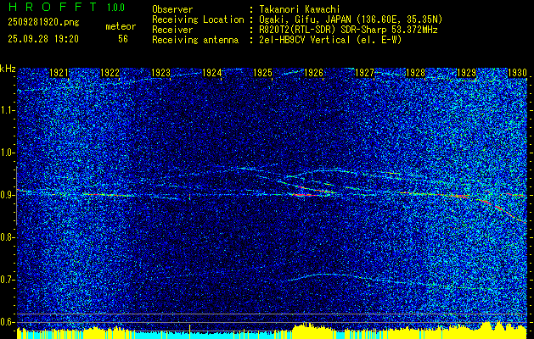
Task: Click the Receiving Location label
Action: point(198,19)
